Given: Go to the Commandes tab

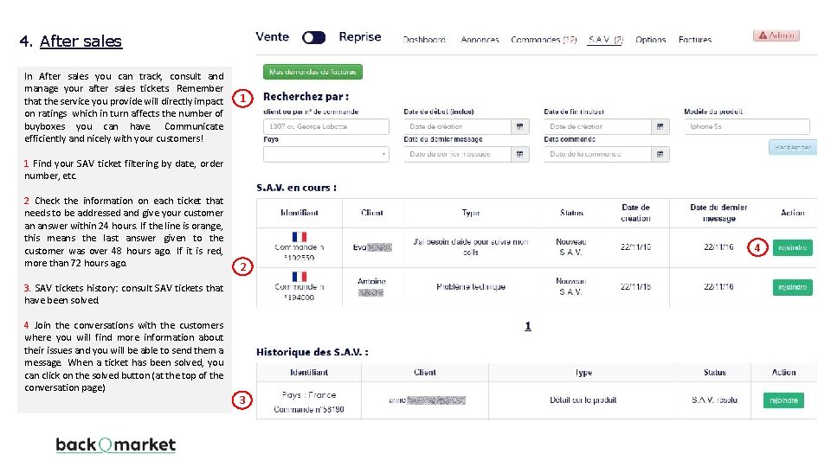Looking at the screenshot, I should coord(544,40).
